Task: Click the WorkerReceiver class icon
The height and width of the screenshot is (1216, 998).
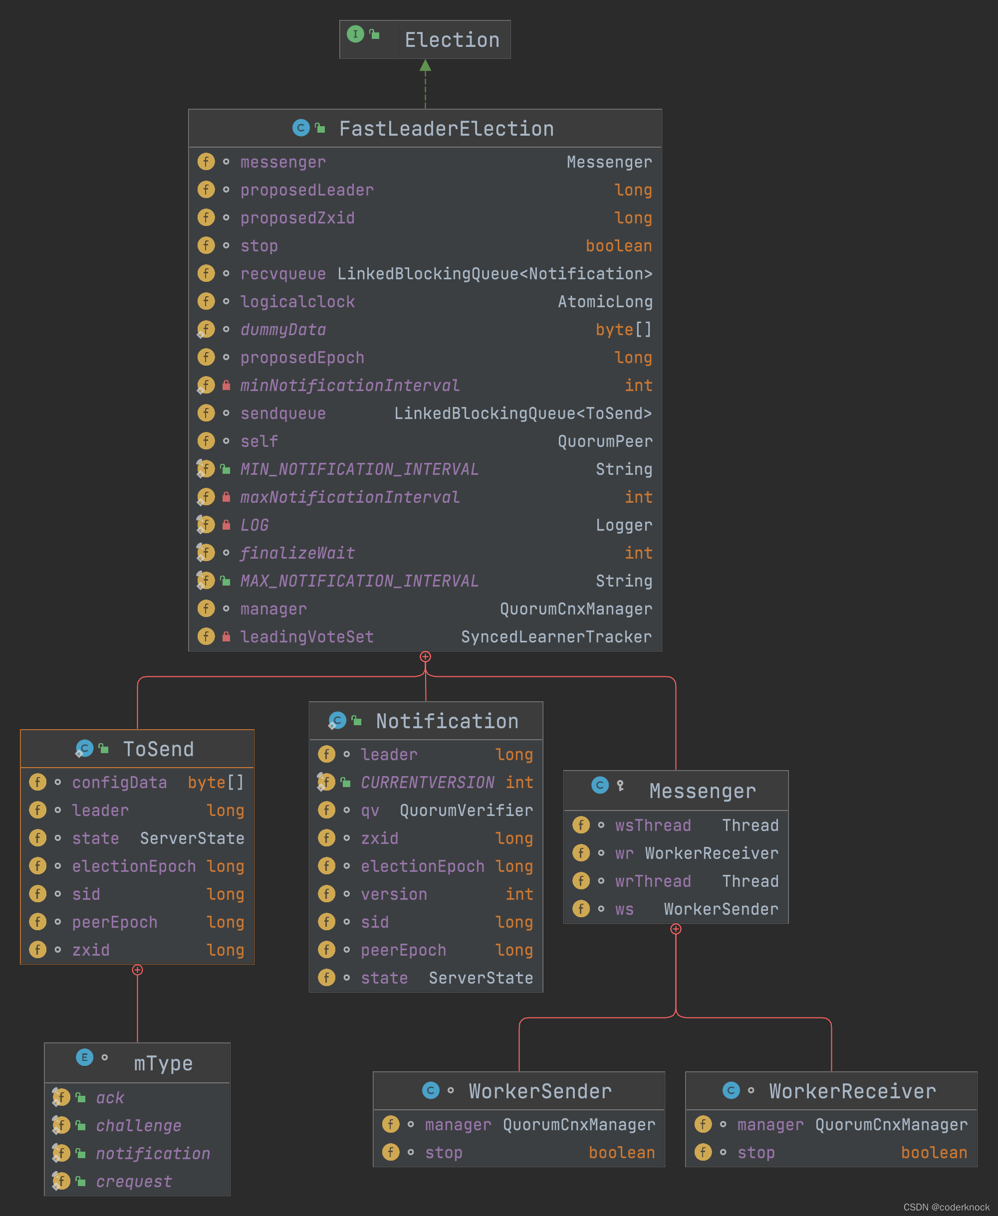Action: 731,1090
